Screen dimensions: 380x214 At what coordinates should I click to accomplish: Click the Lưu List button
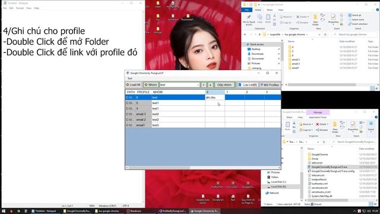248,84
